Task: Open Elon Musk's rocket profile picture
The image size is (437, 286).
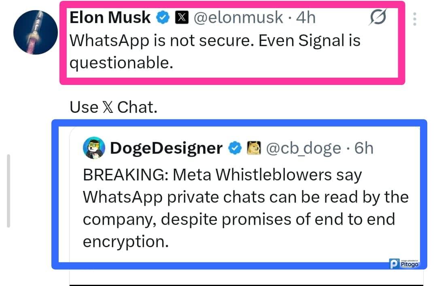Action: 35,32
